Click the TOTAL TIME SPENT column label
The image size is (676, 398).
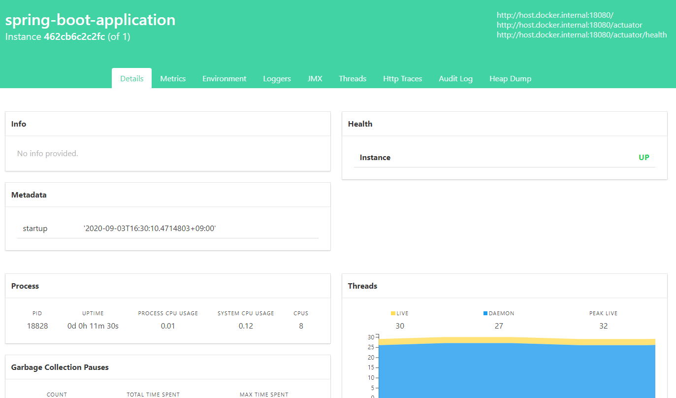pyautogui.click(x=153, y=395)
